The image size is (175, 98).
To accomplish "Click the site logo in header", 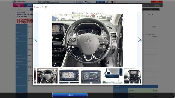I will 14,2.
